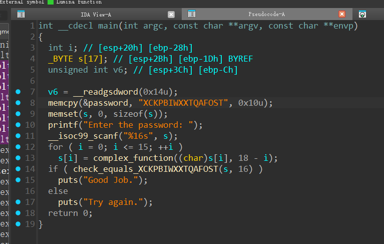Click the green Lumina function legend swatch

coord(51,2)
